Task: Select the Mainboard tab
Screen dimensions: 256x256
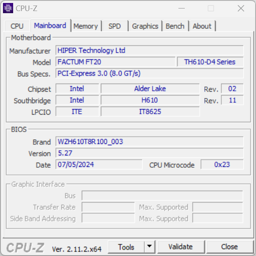Action: click(50, 25)
